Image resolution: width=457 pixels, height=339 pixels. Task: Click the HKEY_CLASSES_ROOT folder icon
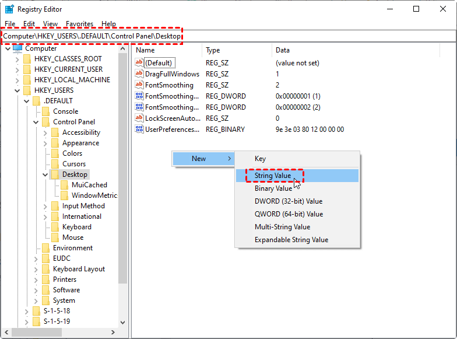(x=27, y=59)
